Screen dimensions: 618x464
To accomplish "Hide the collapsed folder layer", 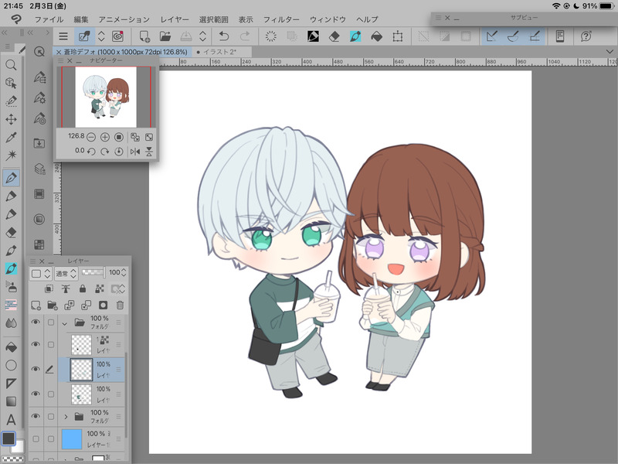I will coord(36,416).
